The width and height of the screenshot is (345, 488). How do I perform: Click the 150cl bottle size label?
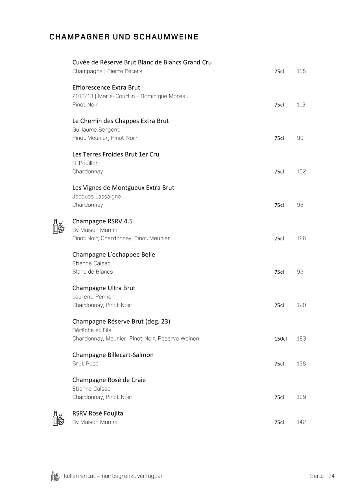(x=280, y=339)
